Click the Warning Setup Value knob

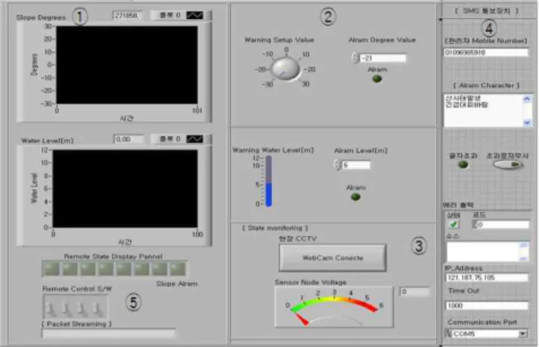pos(285,69)
